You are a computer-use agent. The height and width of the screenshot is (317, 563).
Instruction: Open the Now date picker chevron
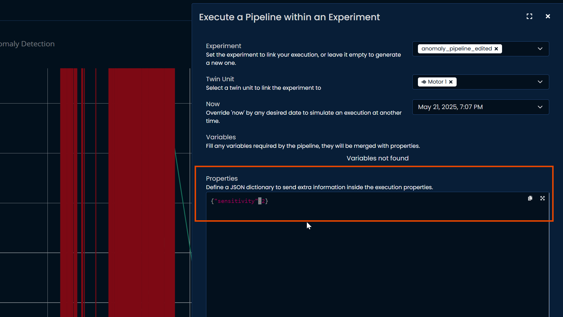coord(540,107)
